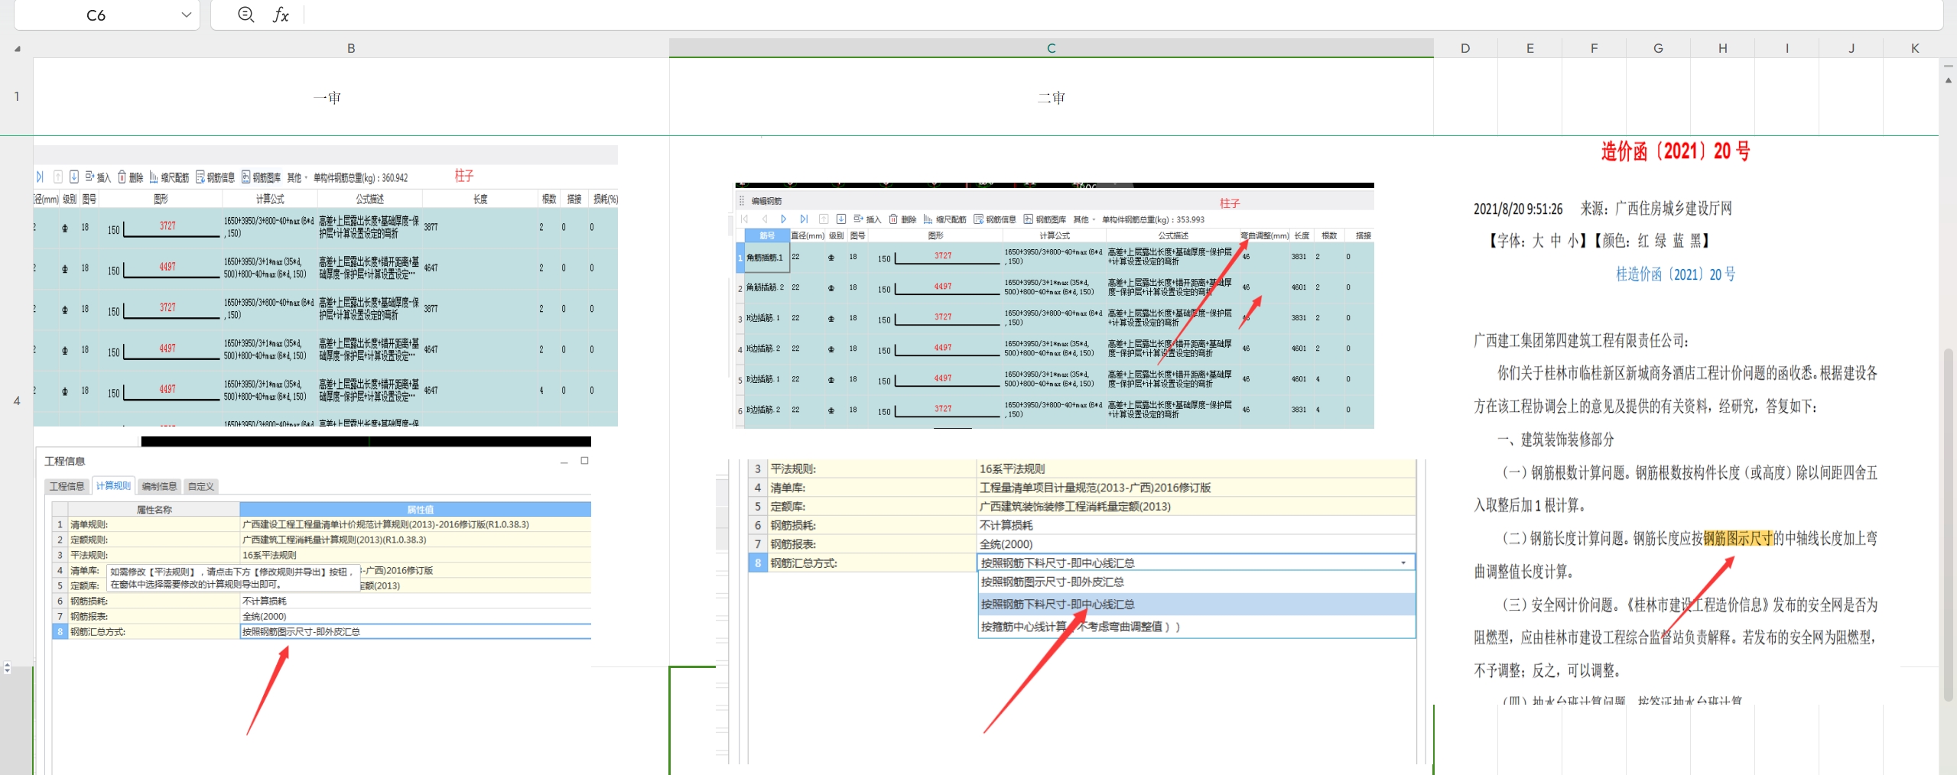Click B边插筋.2 row in 二审 table
This screenshot has height=775, width=1957.
[1055, 410]
